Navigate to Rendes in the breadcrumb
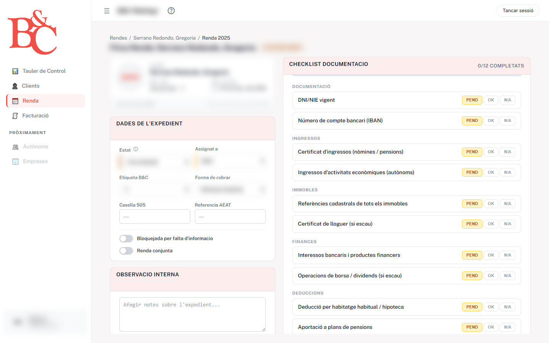The image size is (549, 343). (x=118, y=38)
